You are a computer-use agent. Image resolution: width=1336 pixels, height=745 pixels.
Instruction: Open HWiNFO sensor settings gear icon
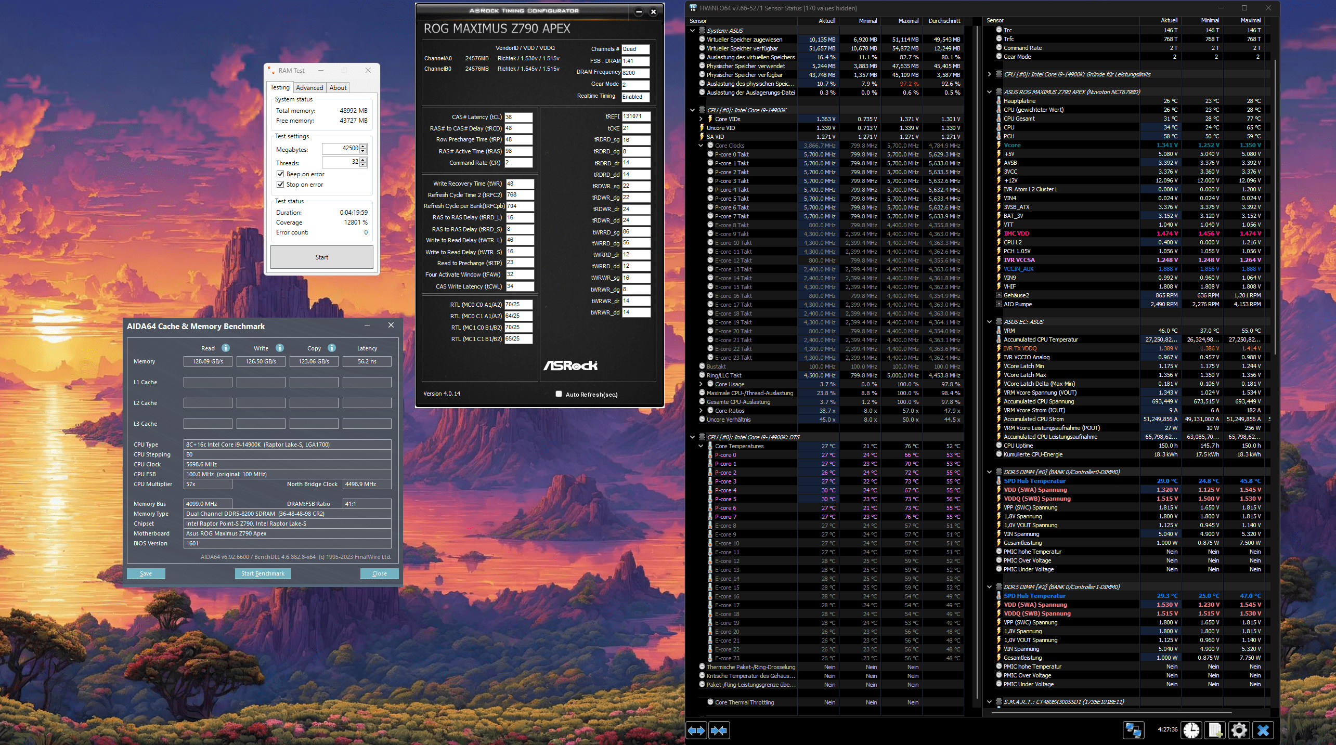coord(1239,730)
